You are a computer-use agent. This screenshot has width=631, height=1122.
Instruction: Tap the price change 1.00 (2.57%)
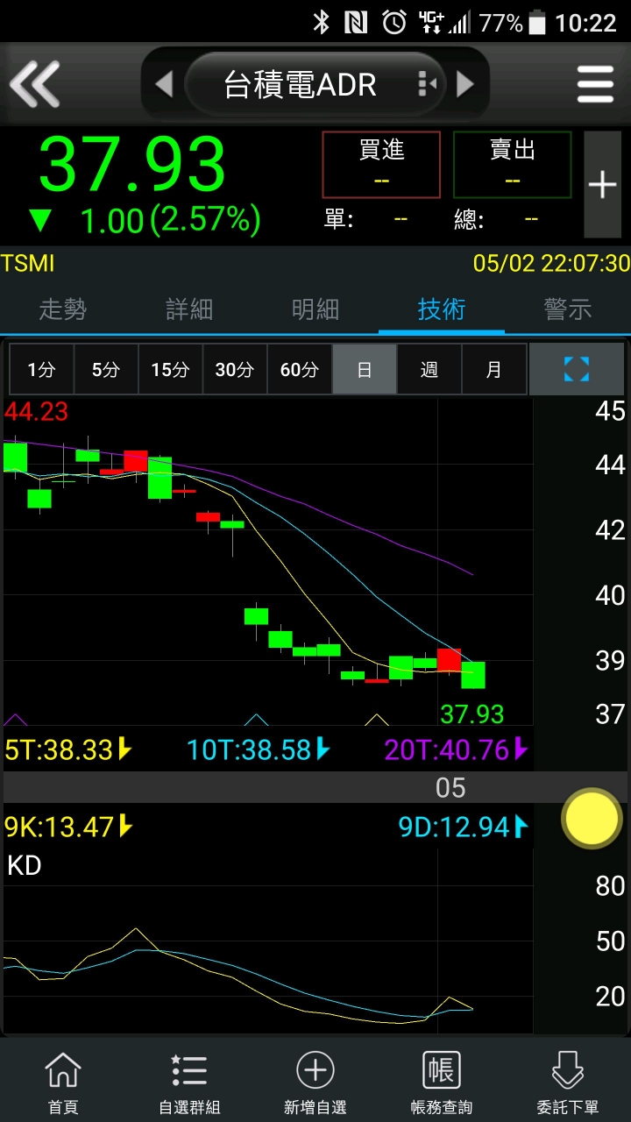pos(170,219)
